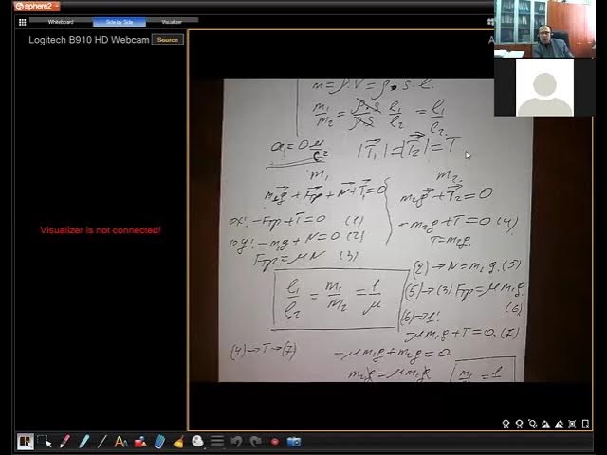Screen dimensions: 607x455
Task: Click the blank participant avatar thumbnail
Action: [544, 87]
